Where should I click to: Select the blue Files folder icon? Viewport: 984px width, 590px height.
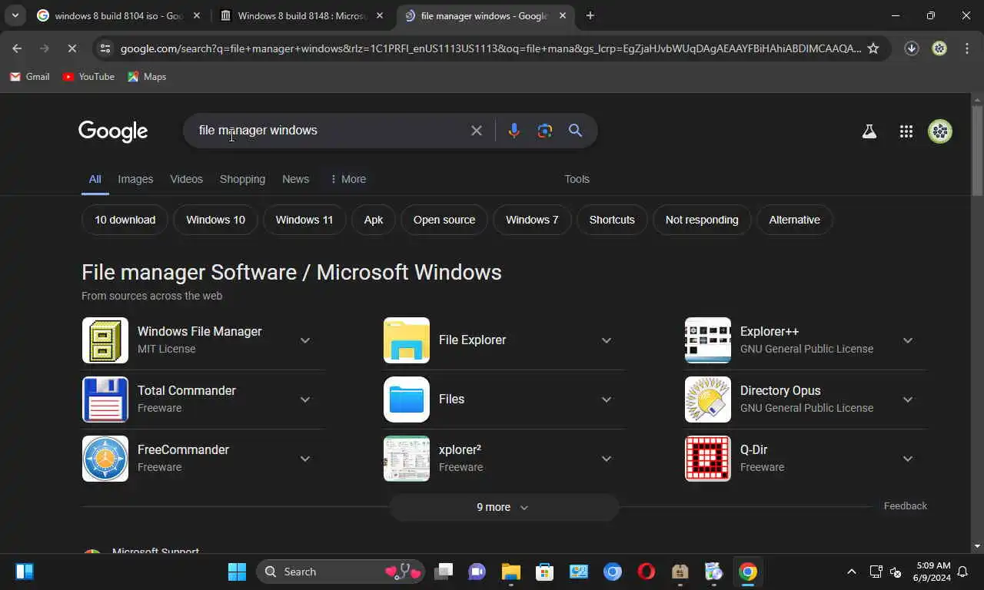407,399
